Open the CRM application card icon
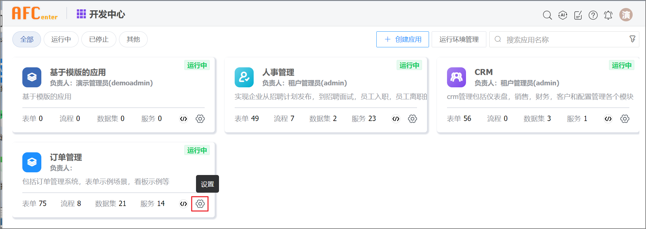 [x=456, y=77]
